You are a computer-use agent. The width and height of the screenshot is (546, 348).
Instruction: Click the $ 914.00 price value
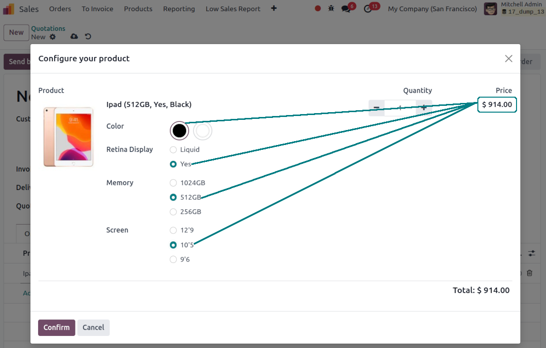pos(497,104)
